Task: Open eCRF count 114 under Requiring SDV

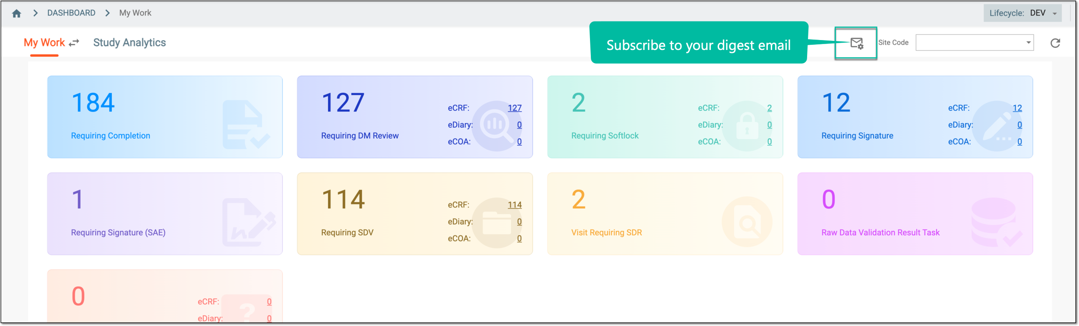Action: [x=514, y=205]
